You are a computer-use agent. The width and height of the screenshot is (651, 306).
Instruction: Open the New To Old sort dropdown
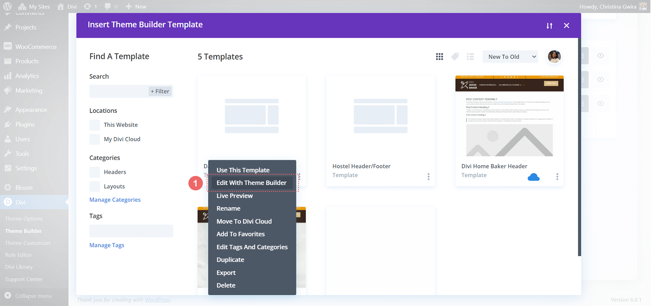click(510, 57)
